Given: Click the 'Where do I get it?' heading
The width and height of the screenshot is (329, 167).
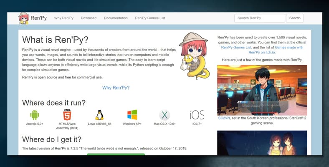Looking at the screenshot, I should click(x=52, y=139).
